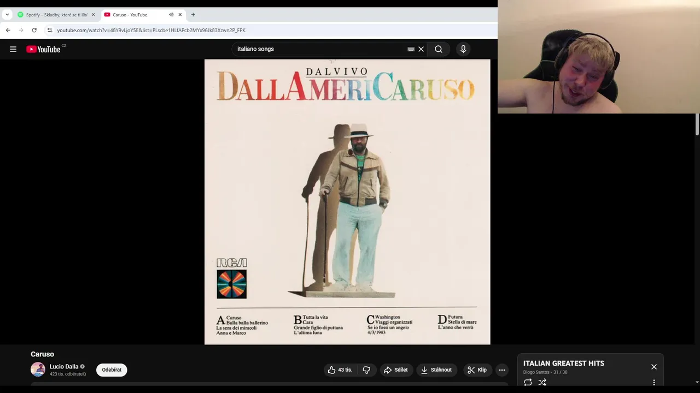Open the Lucio Dalla channel name link
700x393 pixels.
pos(64,367)
